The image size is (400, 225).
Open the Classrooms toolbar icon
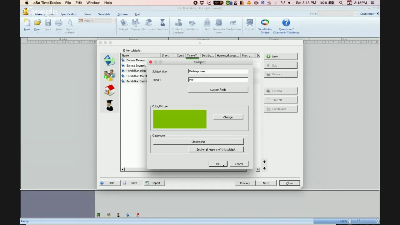point(148,25)
